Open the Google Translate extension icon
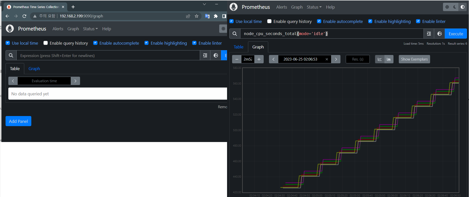The height and width of the screenshot is (197, 469). 207,16
